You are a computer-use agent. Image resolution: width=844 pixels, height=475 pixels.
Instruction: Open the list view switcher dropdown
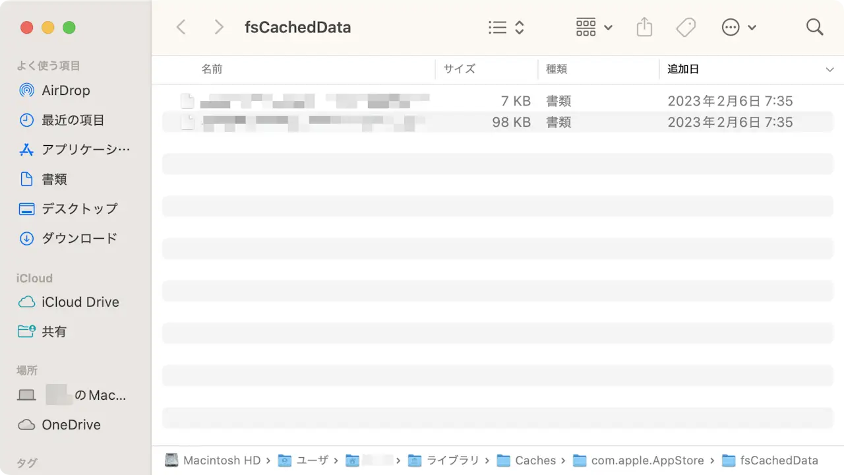[506, 27]
